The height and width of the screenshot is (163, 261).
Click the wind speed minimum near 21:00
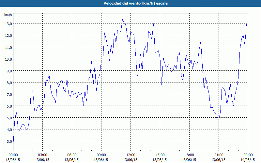[x=217, y=120]
